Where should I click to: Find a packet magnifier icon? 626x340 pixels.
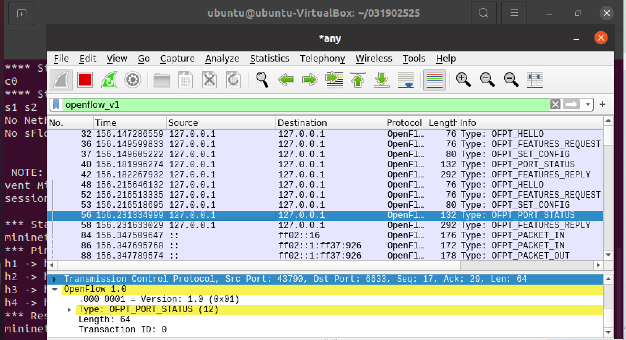point(262,80)
